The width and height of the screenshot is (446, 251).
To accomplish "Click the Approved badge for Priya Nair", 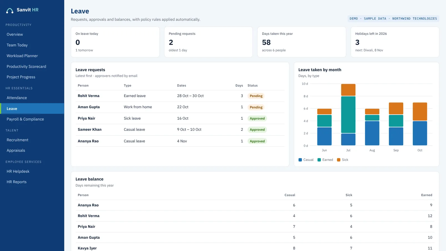I will [257, 119].
